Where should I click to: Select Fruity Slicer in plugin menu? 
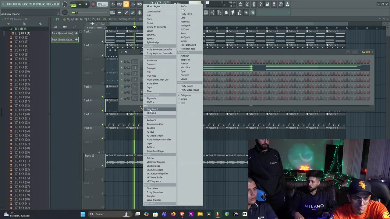pos(152,84)
